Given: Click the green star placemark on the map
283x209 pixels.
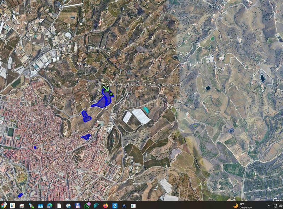Looking at the screenshot, I should click(111, 94).
